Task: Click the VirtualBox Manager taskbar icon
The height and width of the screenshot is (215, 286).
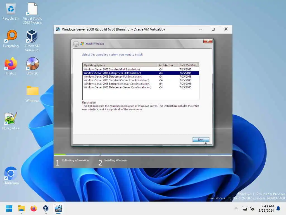Action: tap(46, 208)
